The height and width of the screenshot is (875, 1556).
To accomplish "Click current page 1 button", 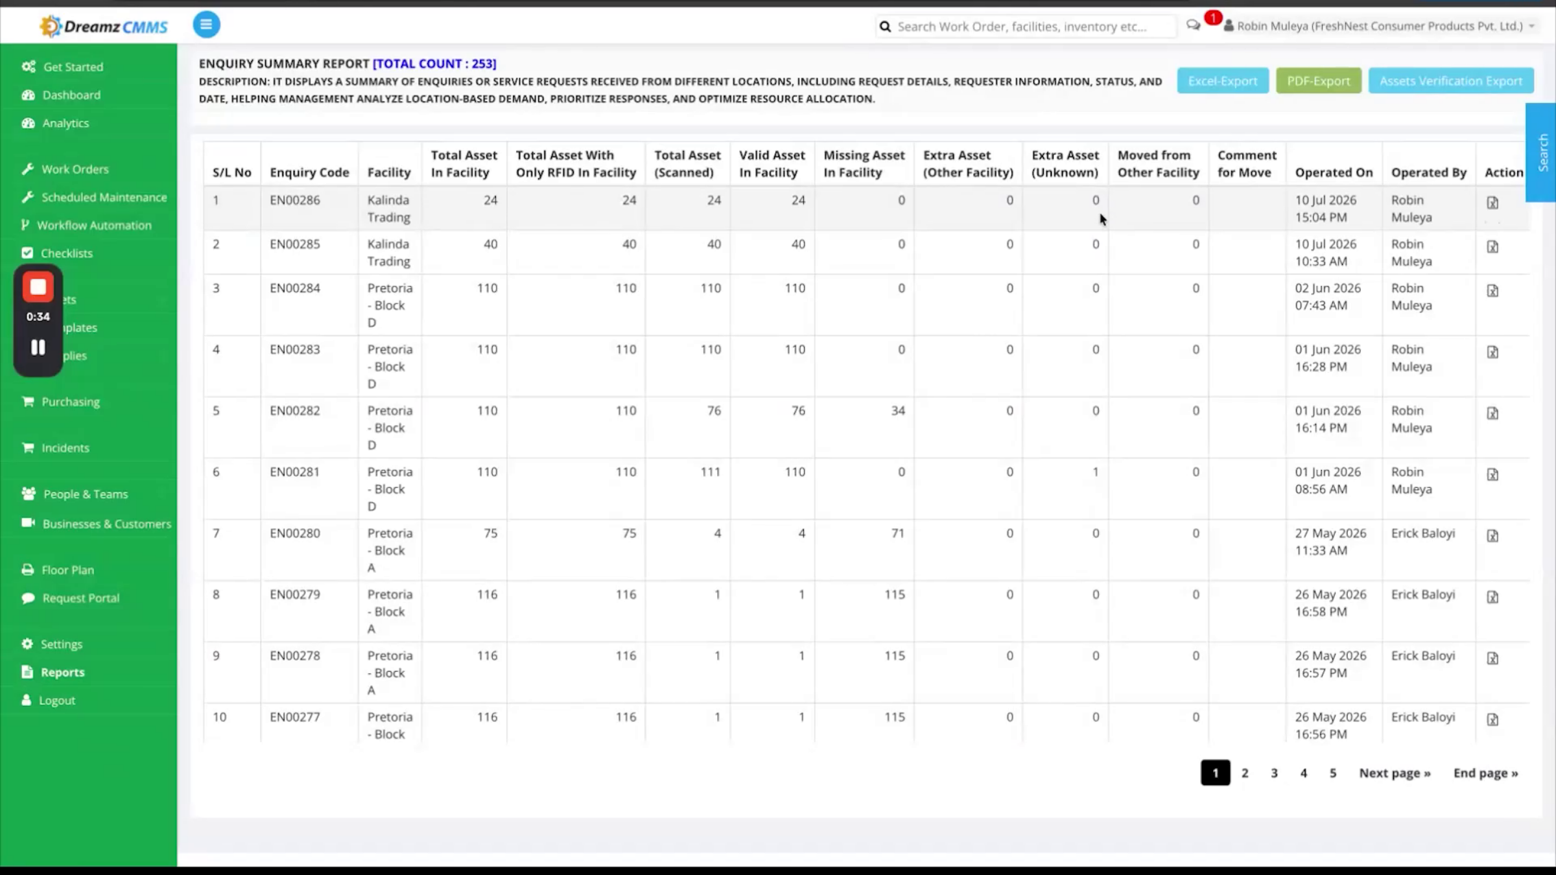I will pyautogui.click(x=1215, y=773).
